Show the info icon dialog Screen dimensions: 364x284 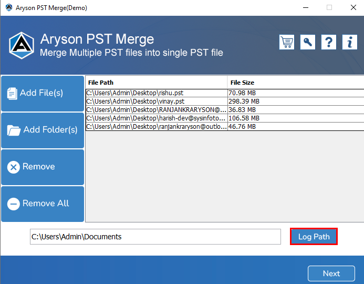pyautogui.click(x=350, y=42)
